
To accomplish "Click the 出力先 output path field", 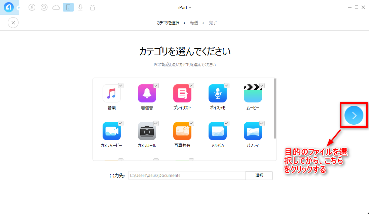I will (x=187, y=175).
